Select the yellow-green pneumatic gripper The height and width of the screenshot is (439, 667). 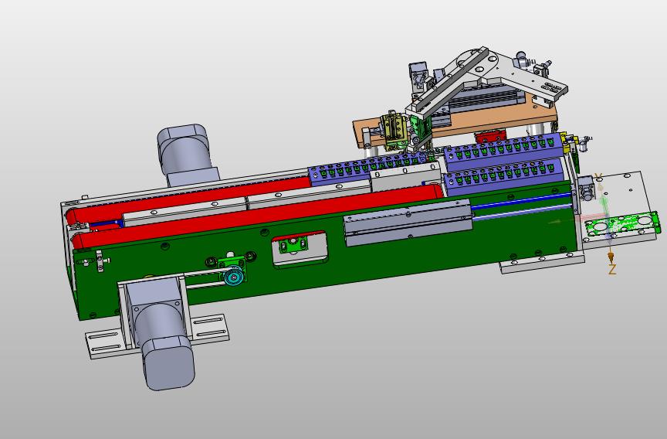395,129
